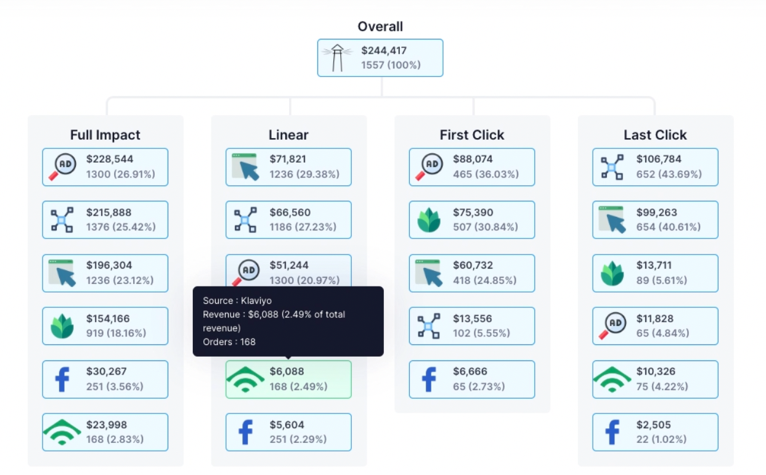Click the green lotus icon next to $13,711

612,273
